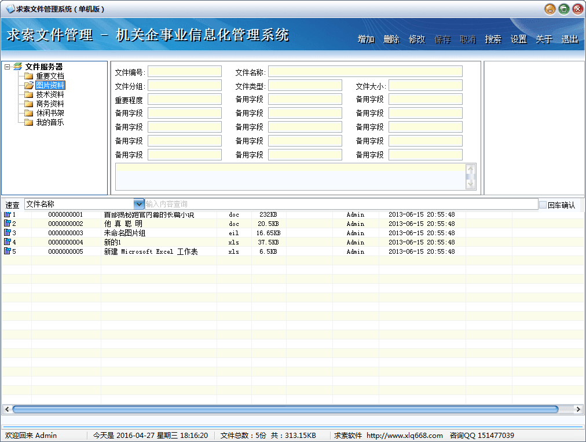Collapse the 文件服务器 tree node

(7, 67)
